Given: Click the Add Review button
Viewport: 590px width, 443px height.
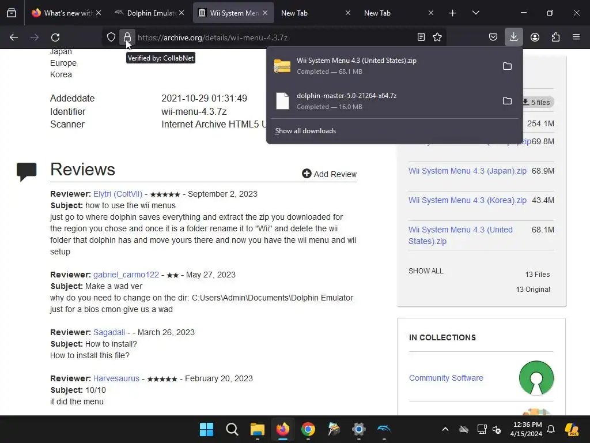Looking at the screenshot, I should coord(329,174).
